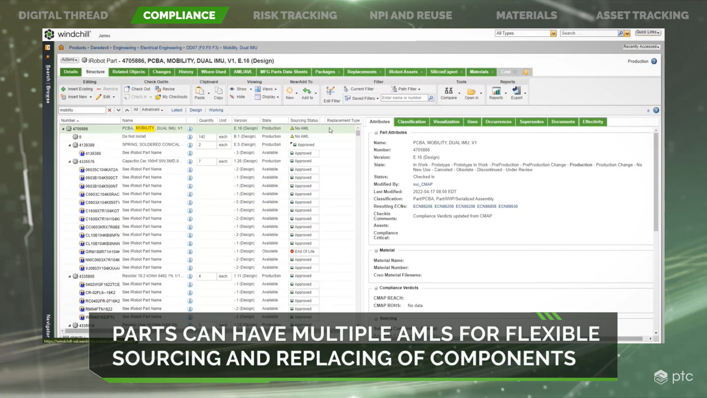Screen dimensions: 707x398
Task: Click the svc_CMAP user link
Action: [x=423, y=185]
